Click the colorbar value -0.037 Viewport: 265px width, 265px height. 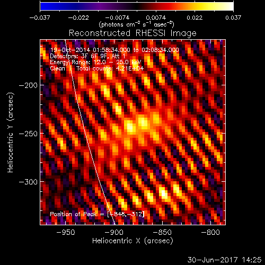pos(40,17)
